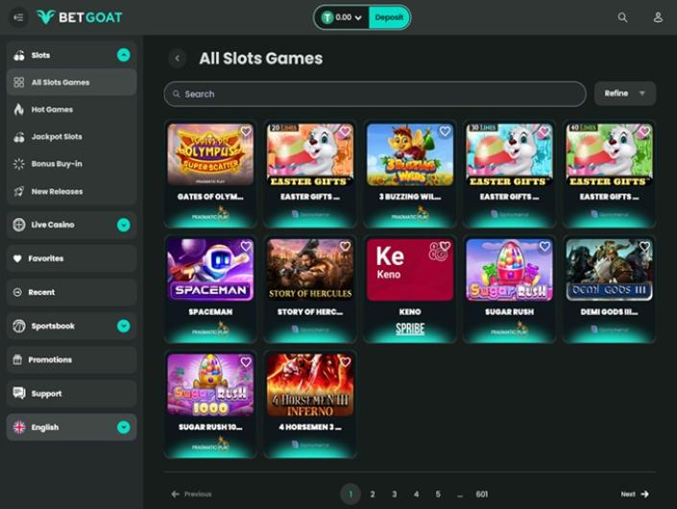Collapse the sidebar with the menu icon
677x509 pixels.
[18, 17]
